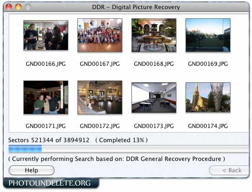Click the GND00173.JPG file name
252x192 pixels.
tap(154, 126)
